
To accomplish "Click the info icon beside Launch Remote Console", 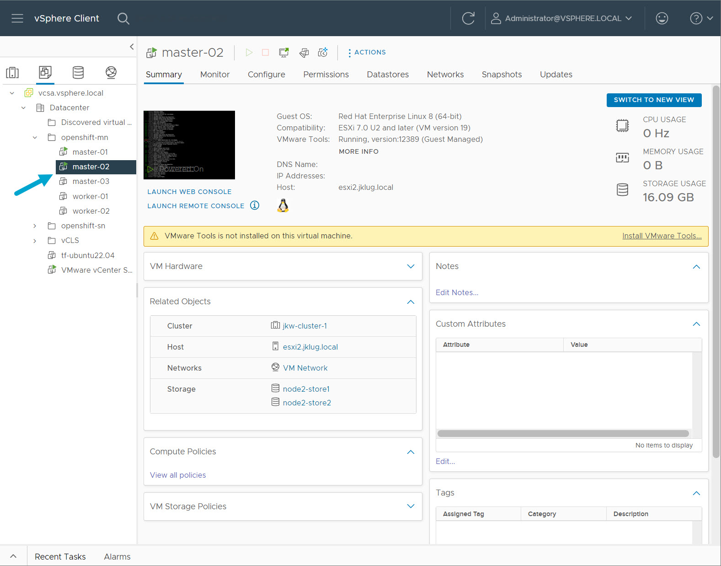I will point(255,205).
